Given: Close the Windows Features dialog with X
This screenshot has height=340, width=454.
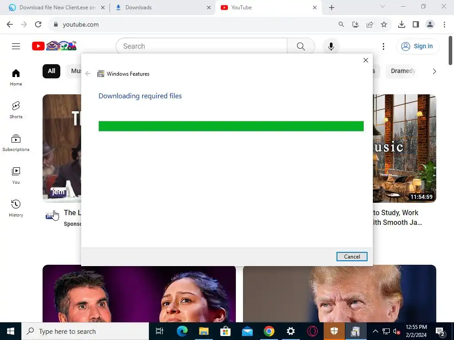Looking at the screenshot, I should (x=366, y=60).
